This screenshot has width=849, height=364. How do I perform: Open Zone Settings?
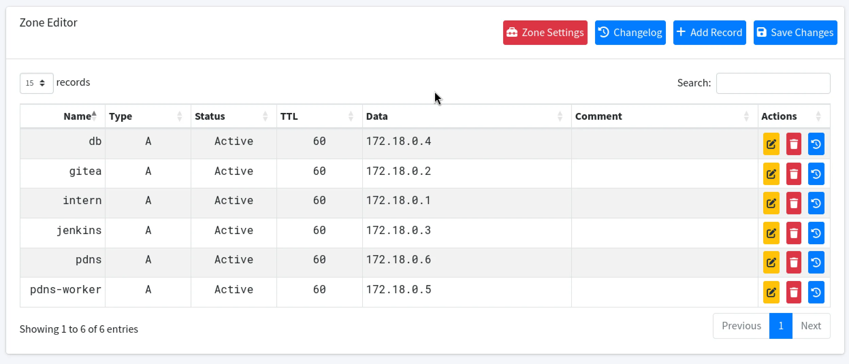coord(545,33)
